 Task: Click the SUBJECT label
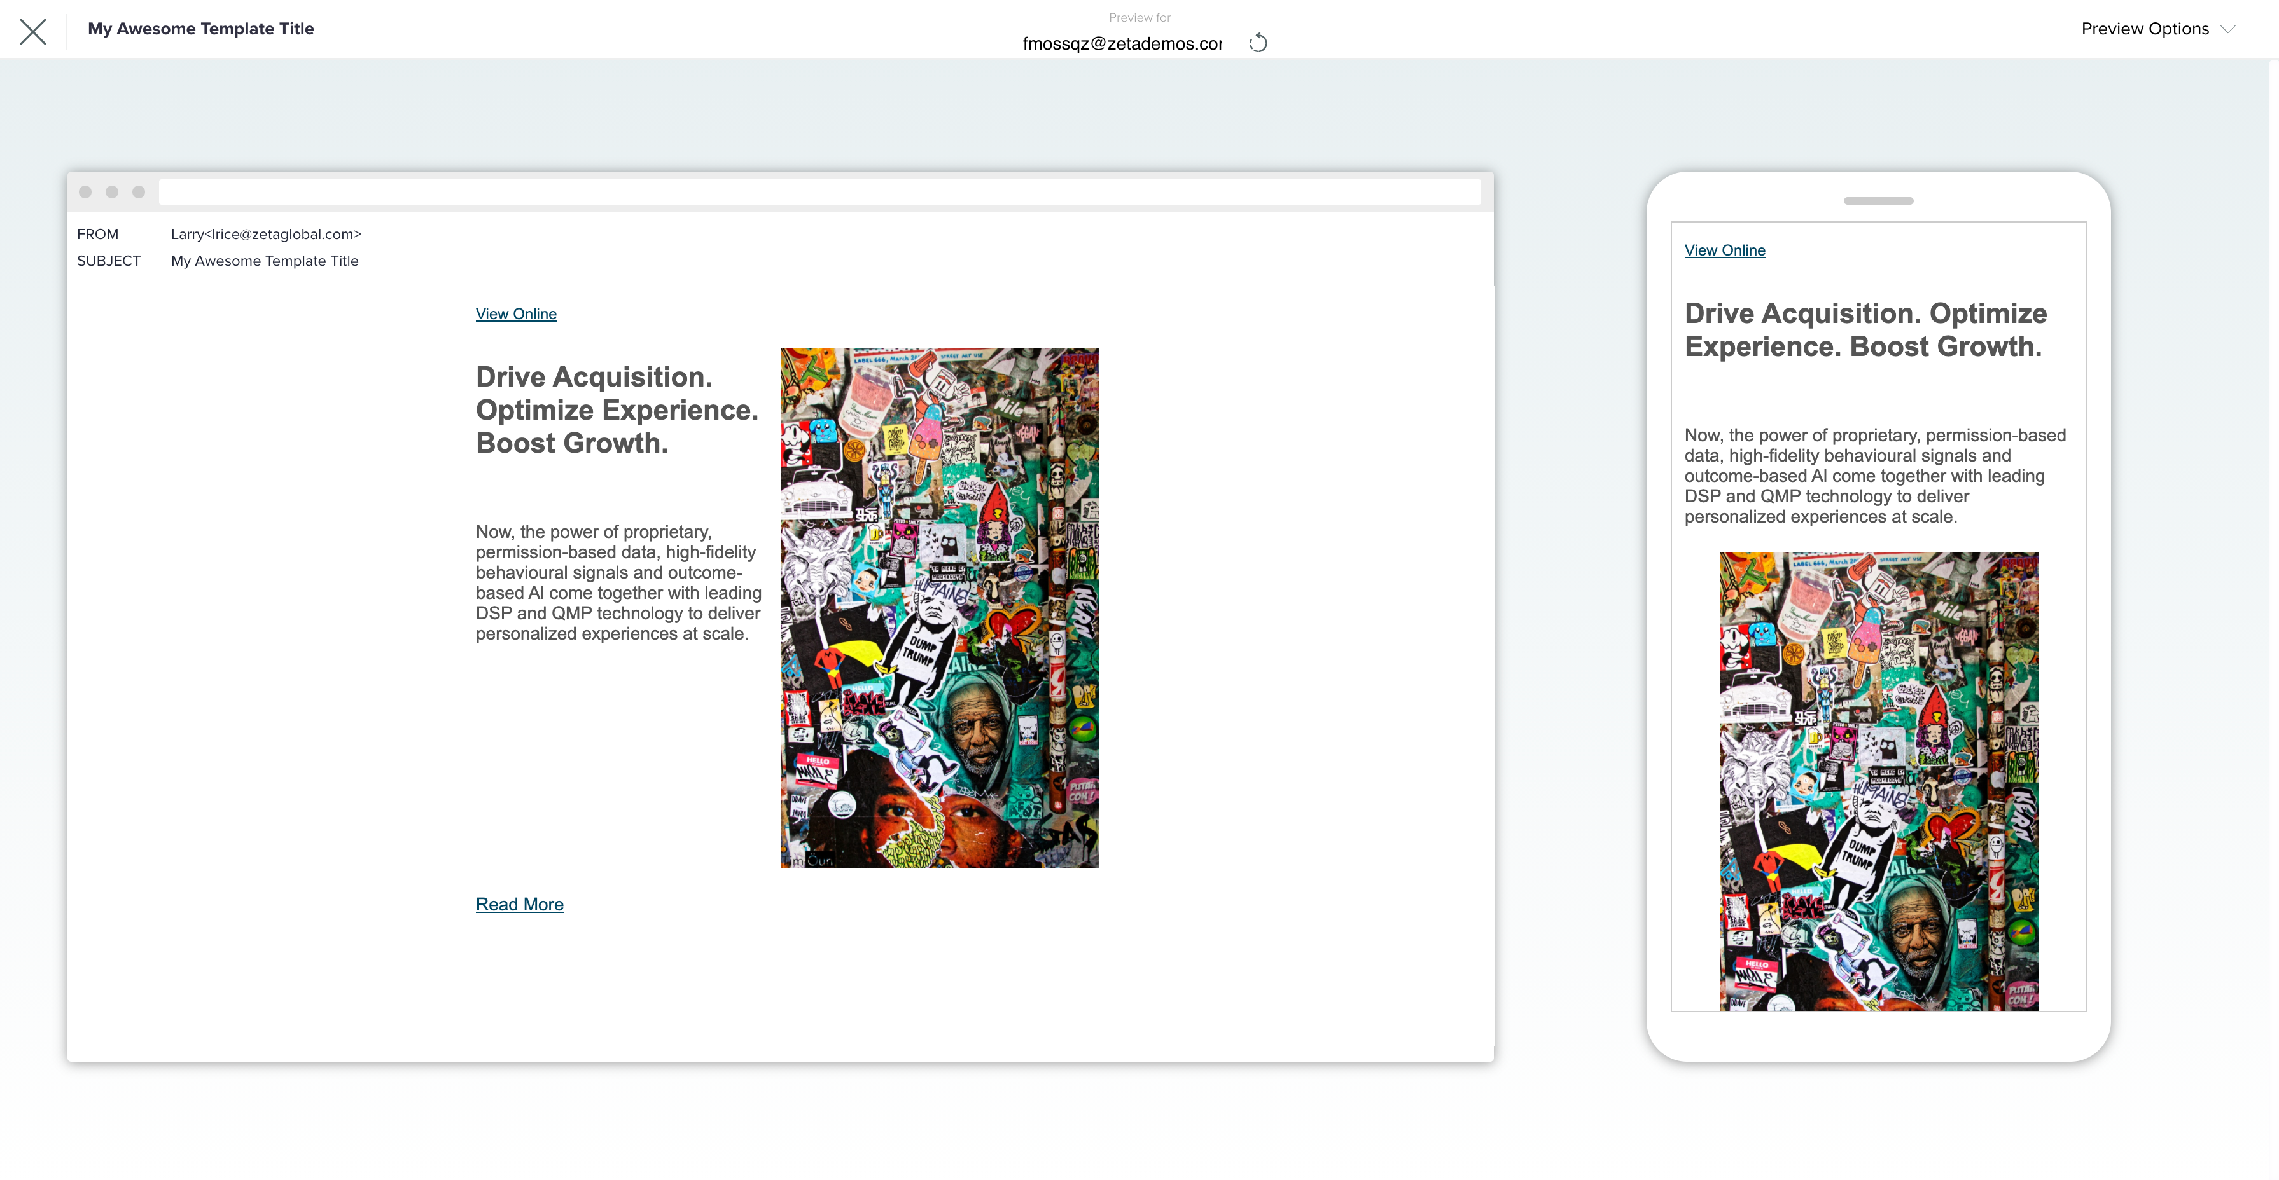pyautogui.click(x=109, y=261)
